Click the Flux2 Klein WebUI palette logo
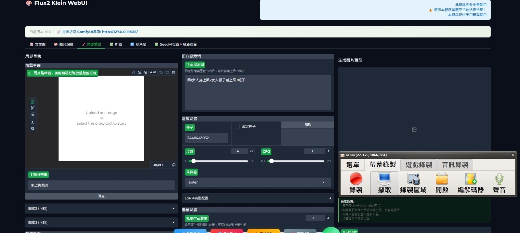This screenshot has width=520, height=233. point(29,3)
